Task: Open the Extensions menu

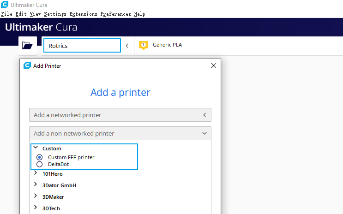Action: (x=84, y=14)
